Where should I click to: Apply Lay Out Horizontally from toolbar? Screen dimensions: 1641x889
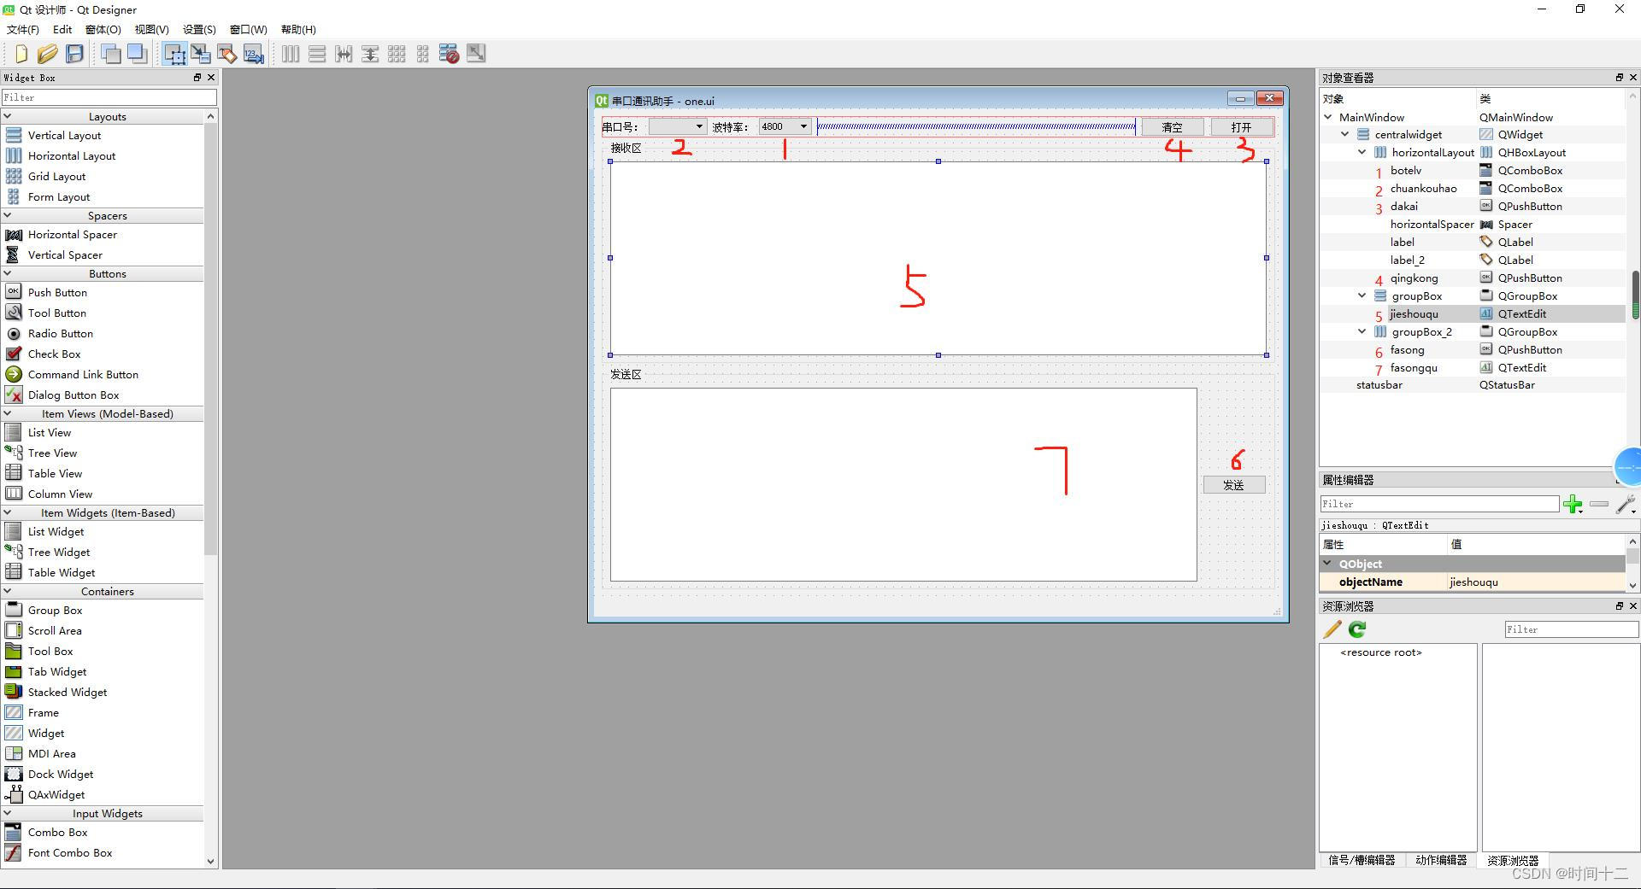pos(291,54)
